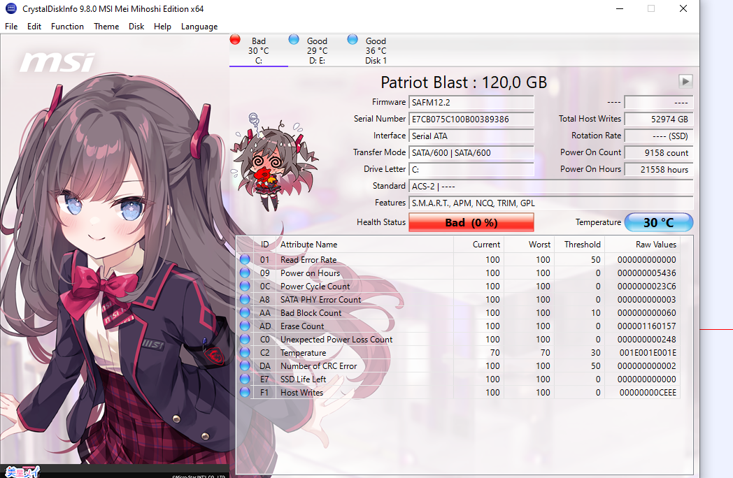
Task: Open the File menu
Action: coord(11,27)
